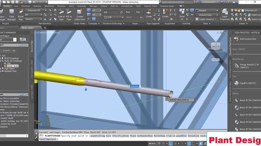Choose the Rollelbow option in command line

(x=159, y=136)
